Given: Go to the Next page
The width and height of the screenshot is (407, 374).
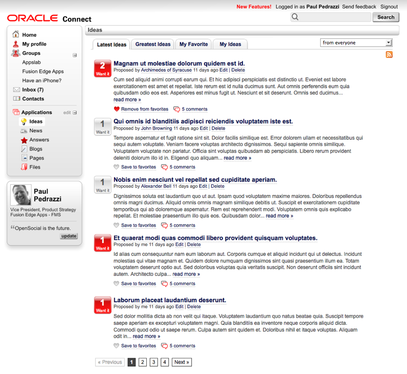Looking at the screenshot, I should pyautogui.click(x=182, y=362).
